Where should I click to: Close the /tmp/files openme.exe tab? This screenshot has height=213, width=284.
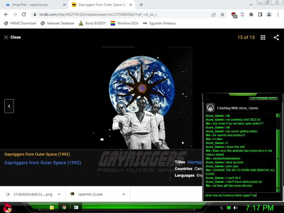(64, 5)
